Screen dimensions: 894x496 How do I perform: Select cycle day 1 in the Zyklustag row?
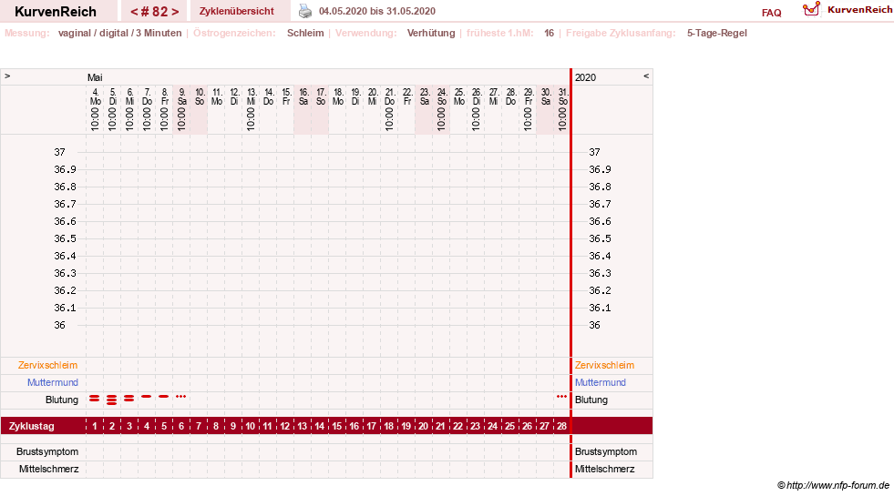coord(95,426)
